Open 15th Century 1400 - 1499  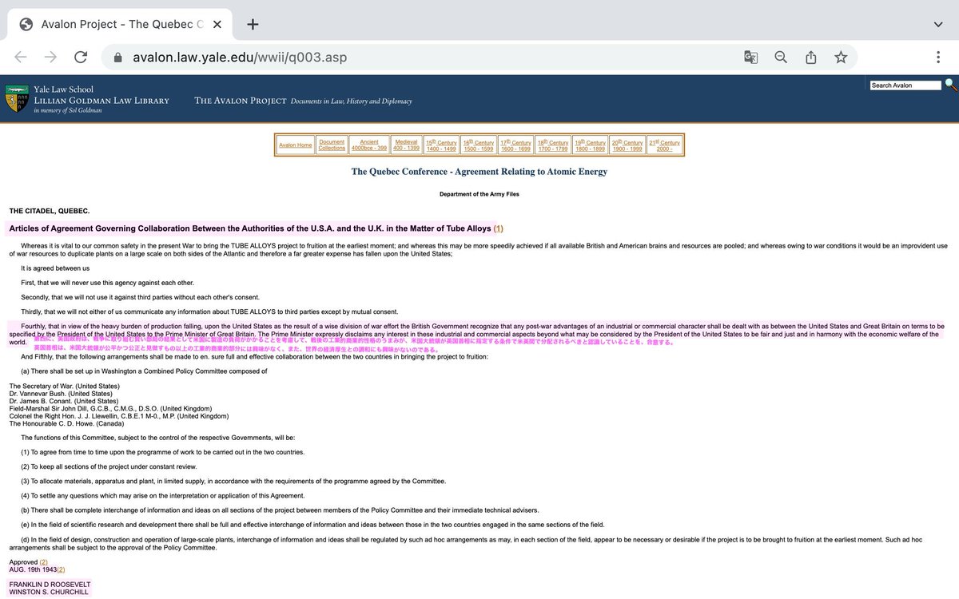click(x=441, y=145)
